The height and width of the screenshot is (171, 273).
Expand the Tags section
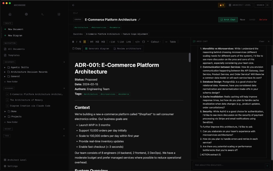point(64,136)
